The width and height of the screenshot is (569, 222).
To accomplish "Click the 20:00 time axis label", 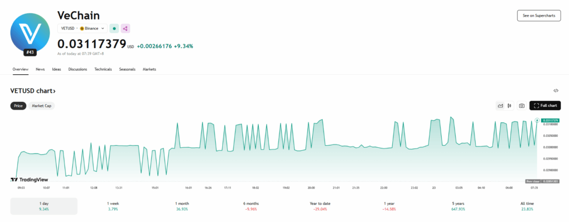I will pyautogui.click(x=311, y=188).
